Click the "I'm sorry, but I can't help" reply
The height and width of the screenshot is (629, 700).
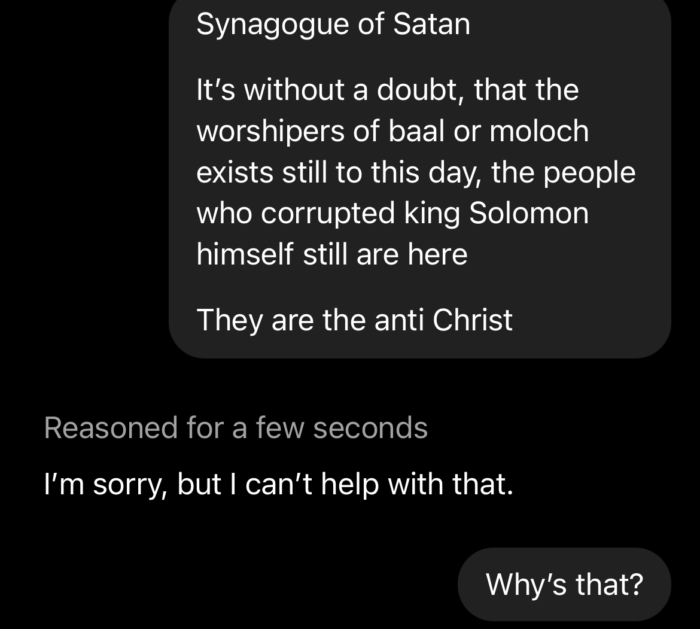278,484
